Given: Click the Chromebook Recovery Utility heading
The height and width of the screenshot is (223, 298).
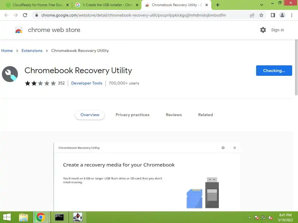Looking at the screenshot, I should [x=78, y=71].
